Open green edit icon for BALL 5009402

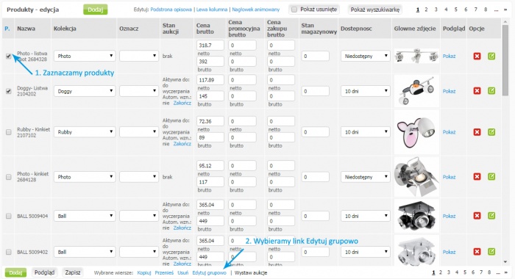coord(491,251)
